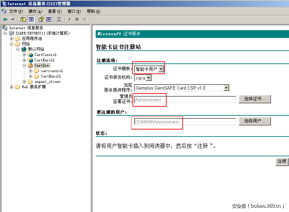Open the 操作 menu
This screenshot has width=289, height=212.
coord(34,11)
